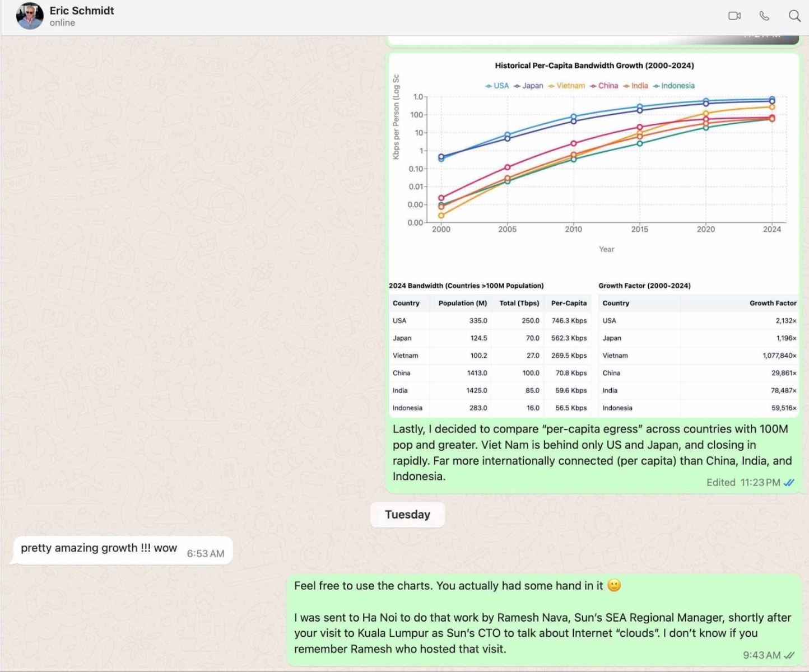
Task: Click the 11:23 PM timestamp
Action: tap(760, 483)
